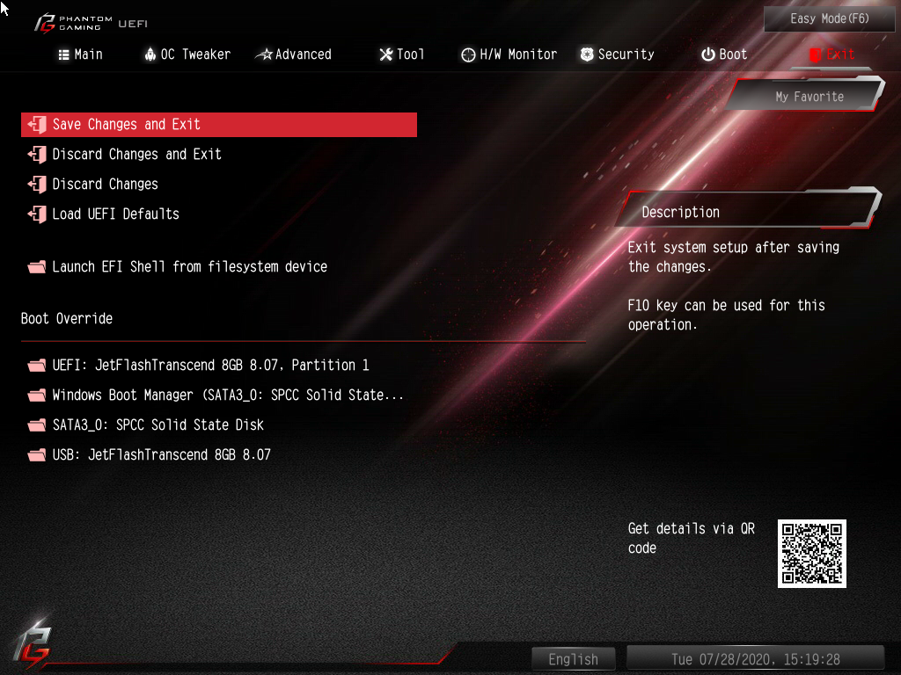Open the Main tab

point(80,54)
